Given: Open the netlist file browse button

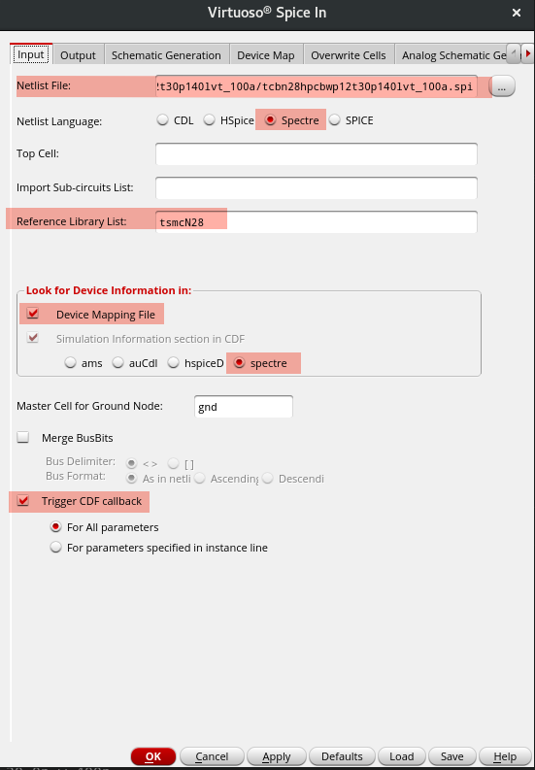Looking at the screenshot, I should coord(502,87).
